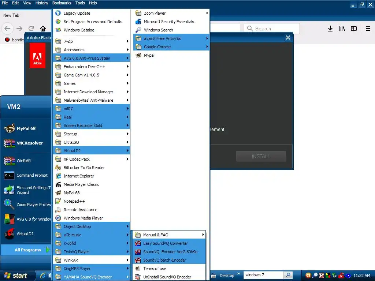375x281 pixels.
Task: Expand Internet Download Manager folder
Action: click(x=92, y=92)
